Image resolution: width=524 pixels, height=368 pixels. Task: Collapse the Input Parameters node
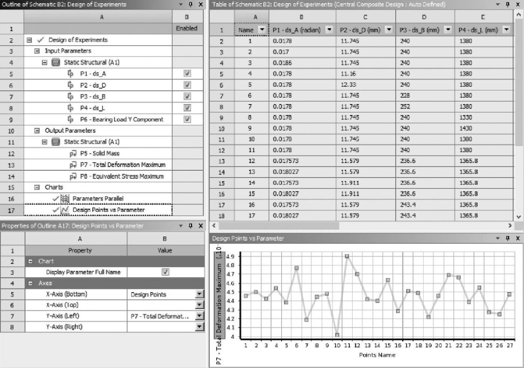pyautogui.click(x=37, y=51)
